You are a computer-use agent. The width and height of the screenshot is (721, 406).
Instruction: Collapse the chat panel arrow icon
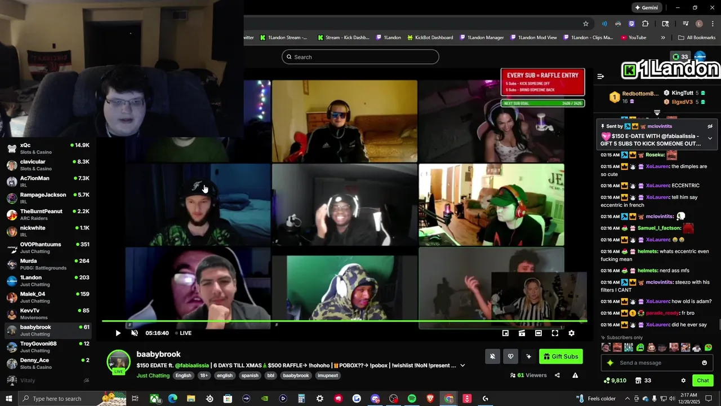pyautogui.click(x=600, y=76)
